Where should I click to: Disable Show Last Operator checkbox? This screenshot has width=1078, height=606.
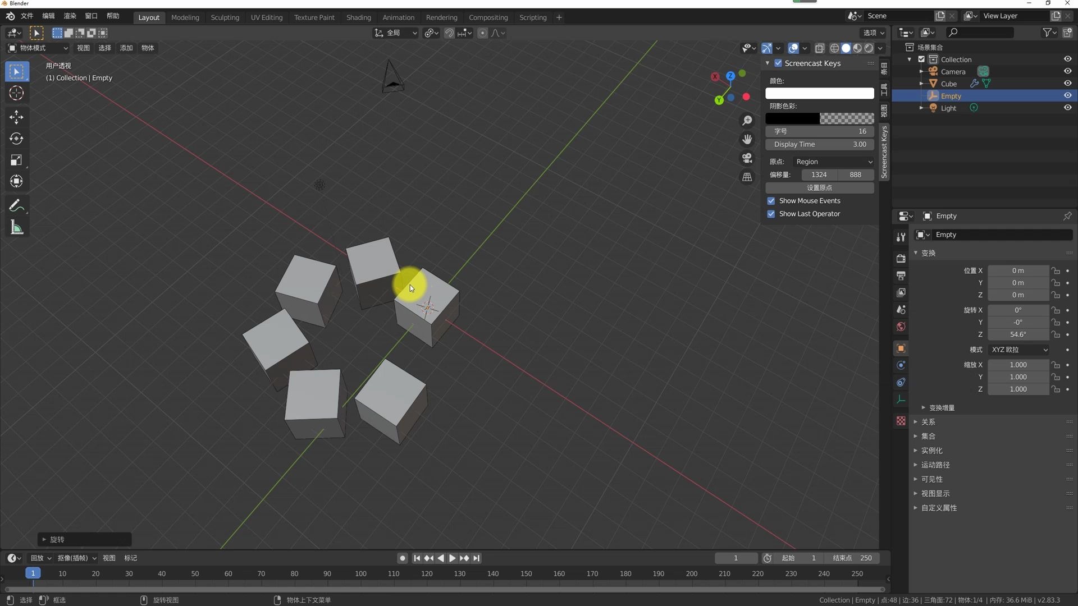pyautogui.click(x=771, y=214)
